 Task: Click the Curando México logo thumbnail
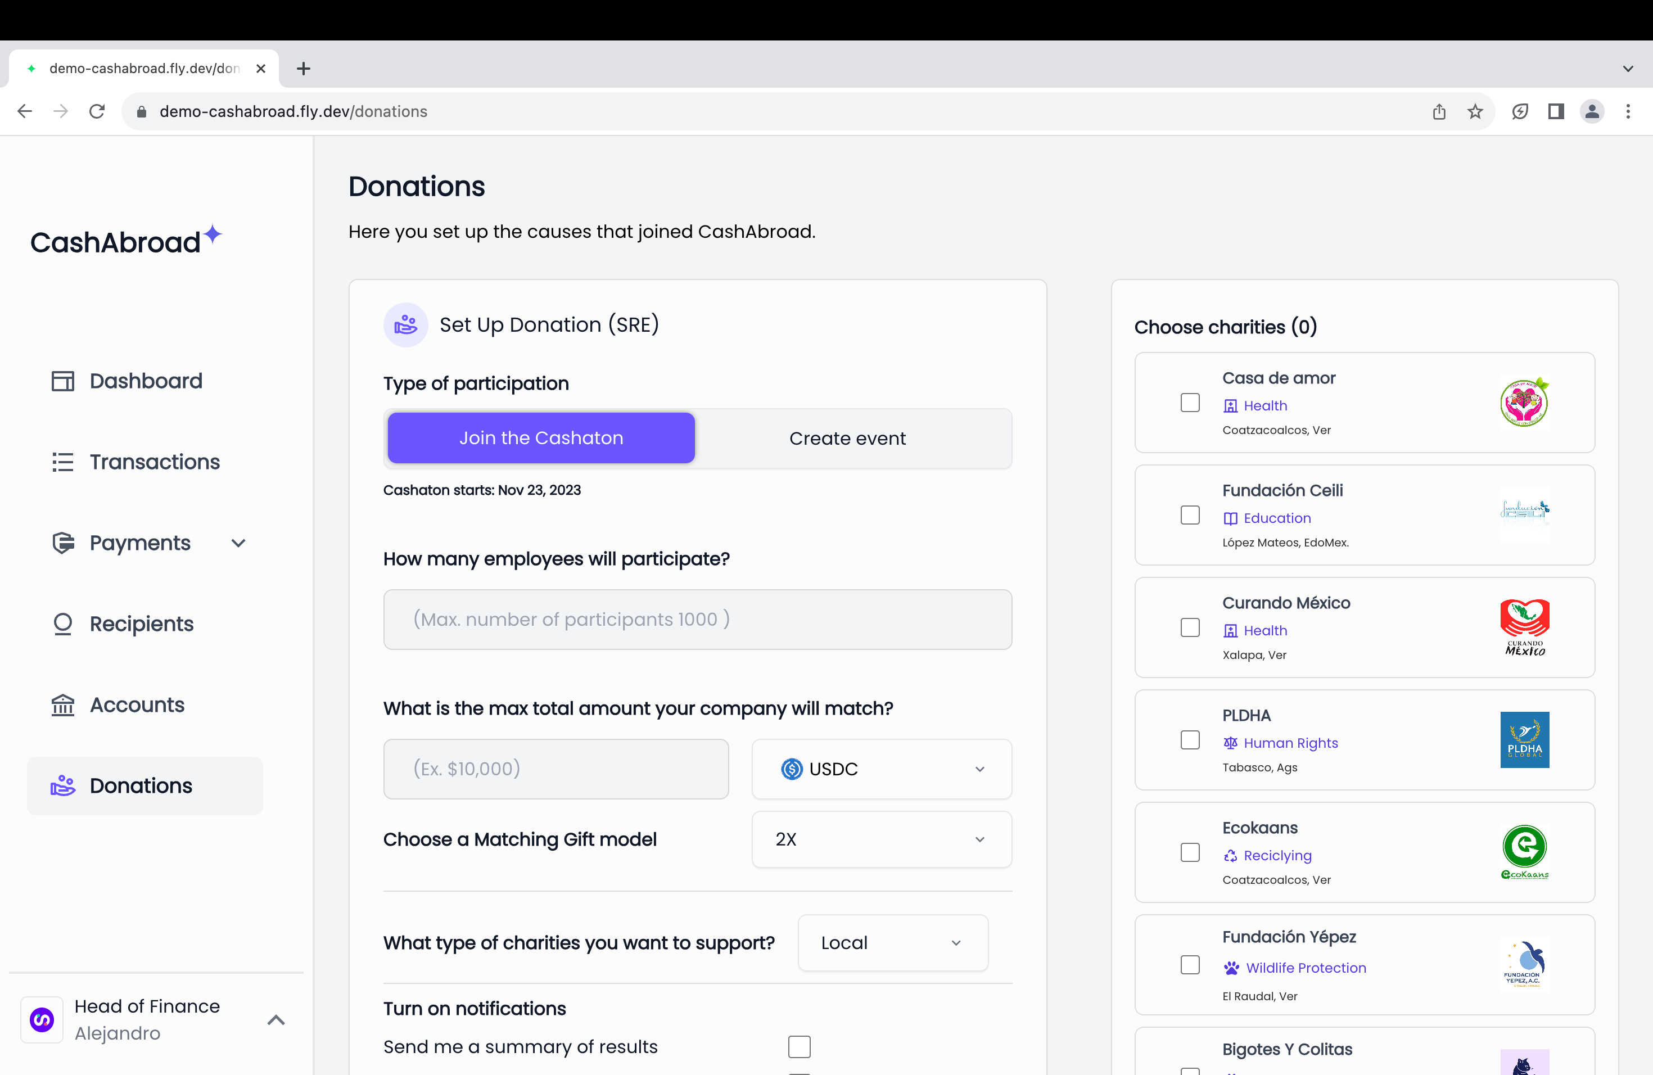(x=1524, y=627)
